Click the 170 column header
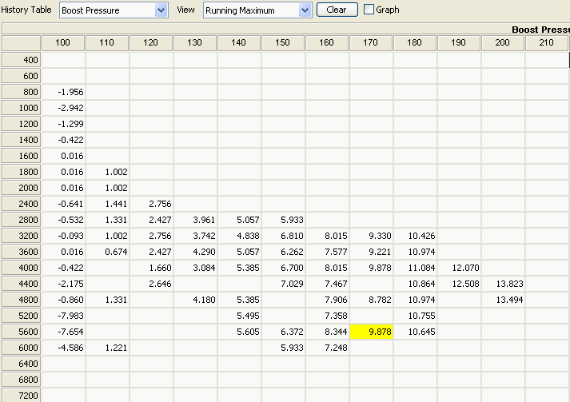Image resolution: width=570 pixels, height=402 pixels. coord(371,42)
